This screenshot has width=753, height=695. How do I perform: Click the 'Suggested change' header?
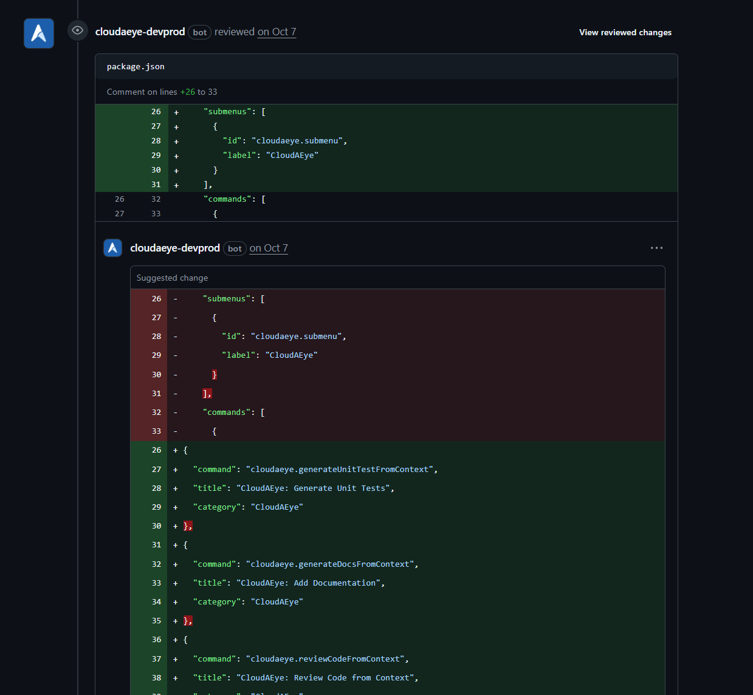[172, 278]
